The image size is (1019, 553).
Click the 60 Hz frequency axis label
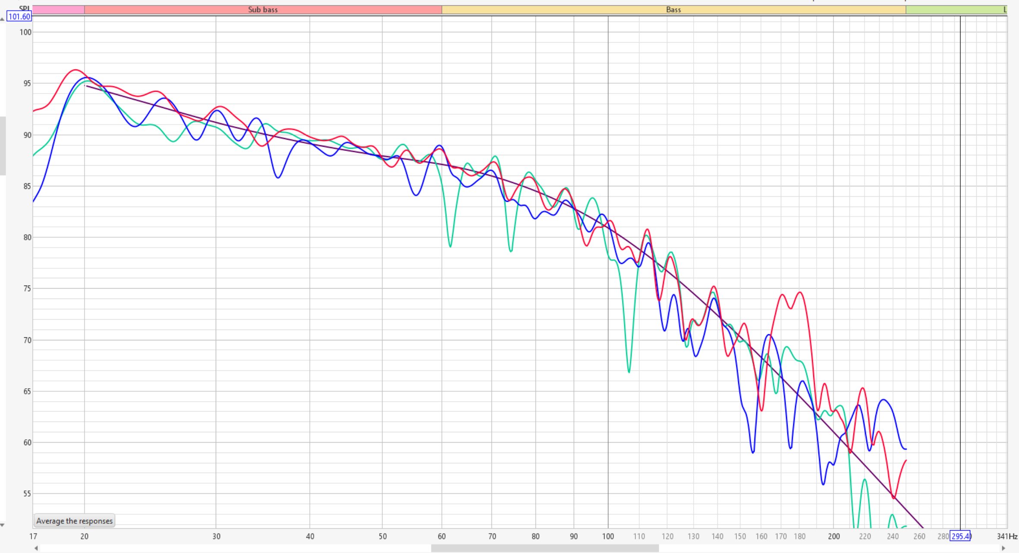coord(442,537)
